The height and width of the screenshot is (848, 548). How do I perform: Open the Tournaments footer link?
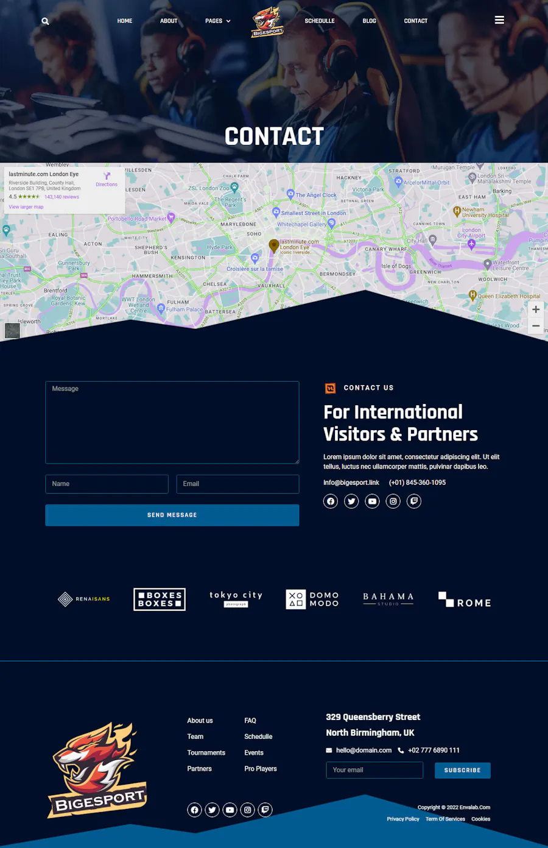pos(206,753)
